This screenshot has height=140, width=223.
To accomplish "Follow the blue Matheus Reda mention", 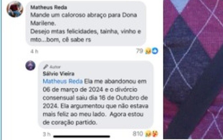I will tap(63, 81).
